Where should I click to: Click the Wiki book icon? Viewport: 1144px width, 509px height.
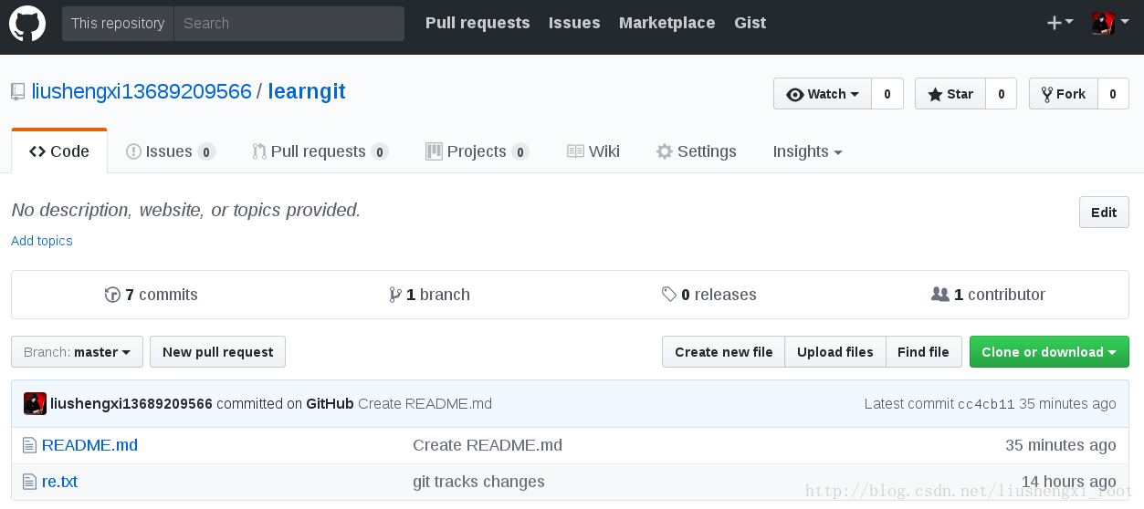tap(575, 151)
